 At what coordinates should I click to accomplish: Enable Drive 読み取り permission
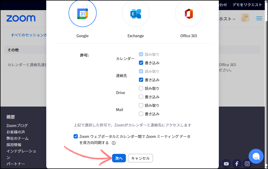pyautogui.click(x=141, y=88)
